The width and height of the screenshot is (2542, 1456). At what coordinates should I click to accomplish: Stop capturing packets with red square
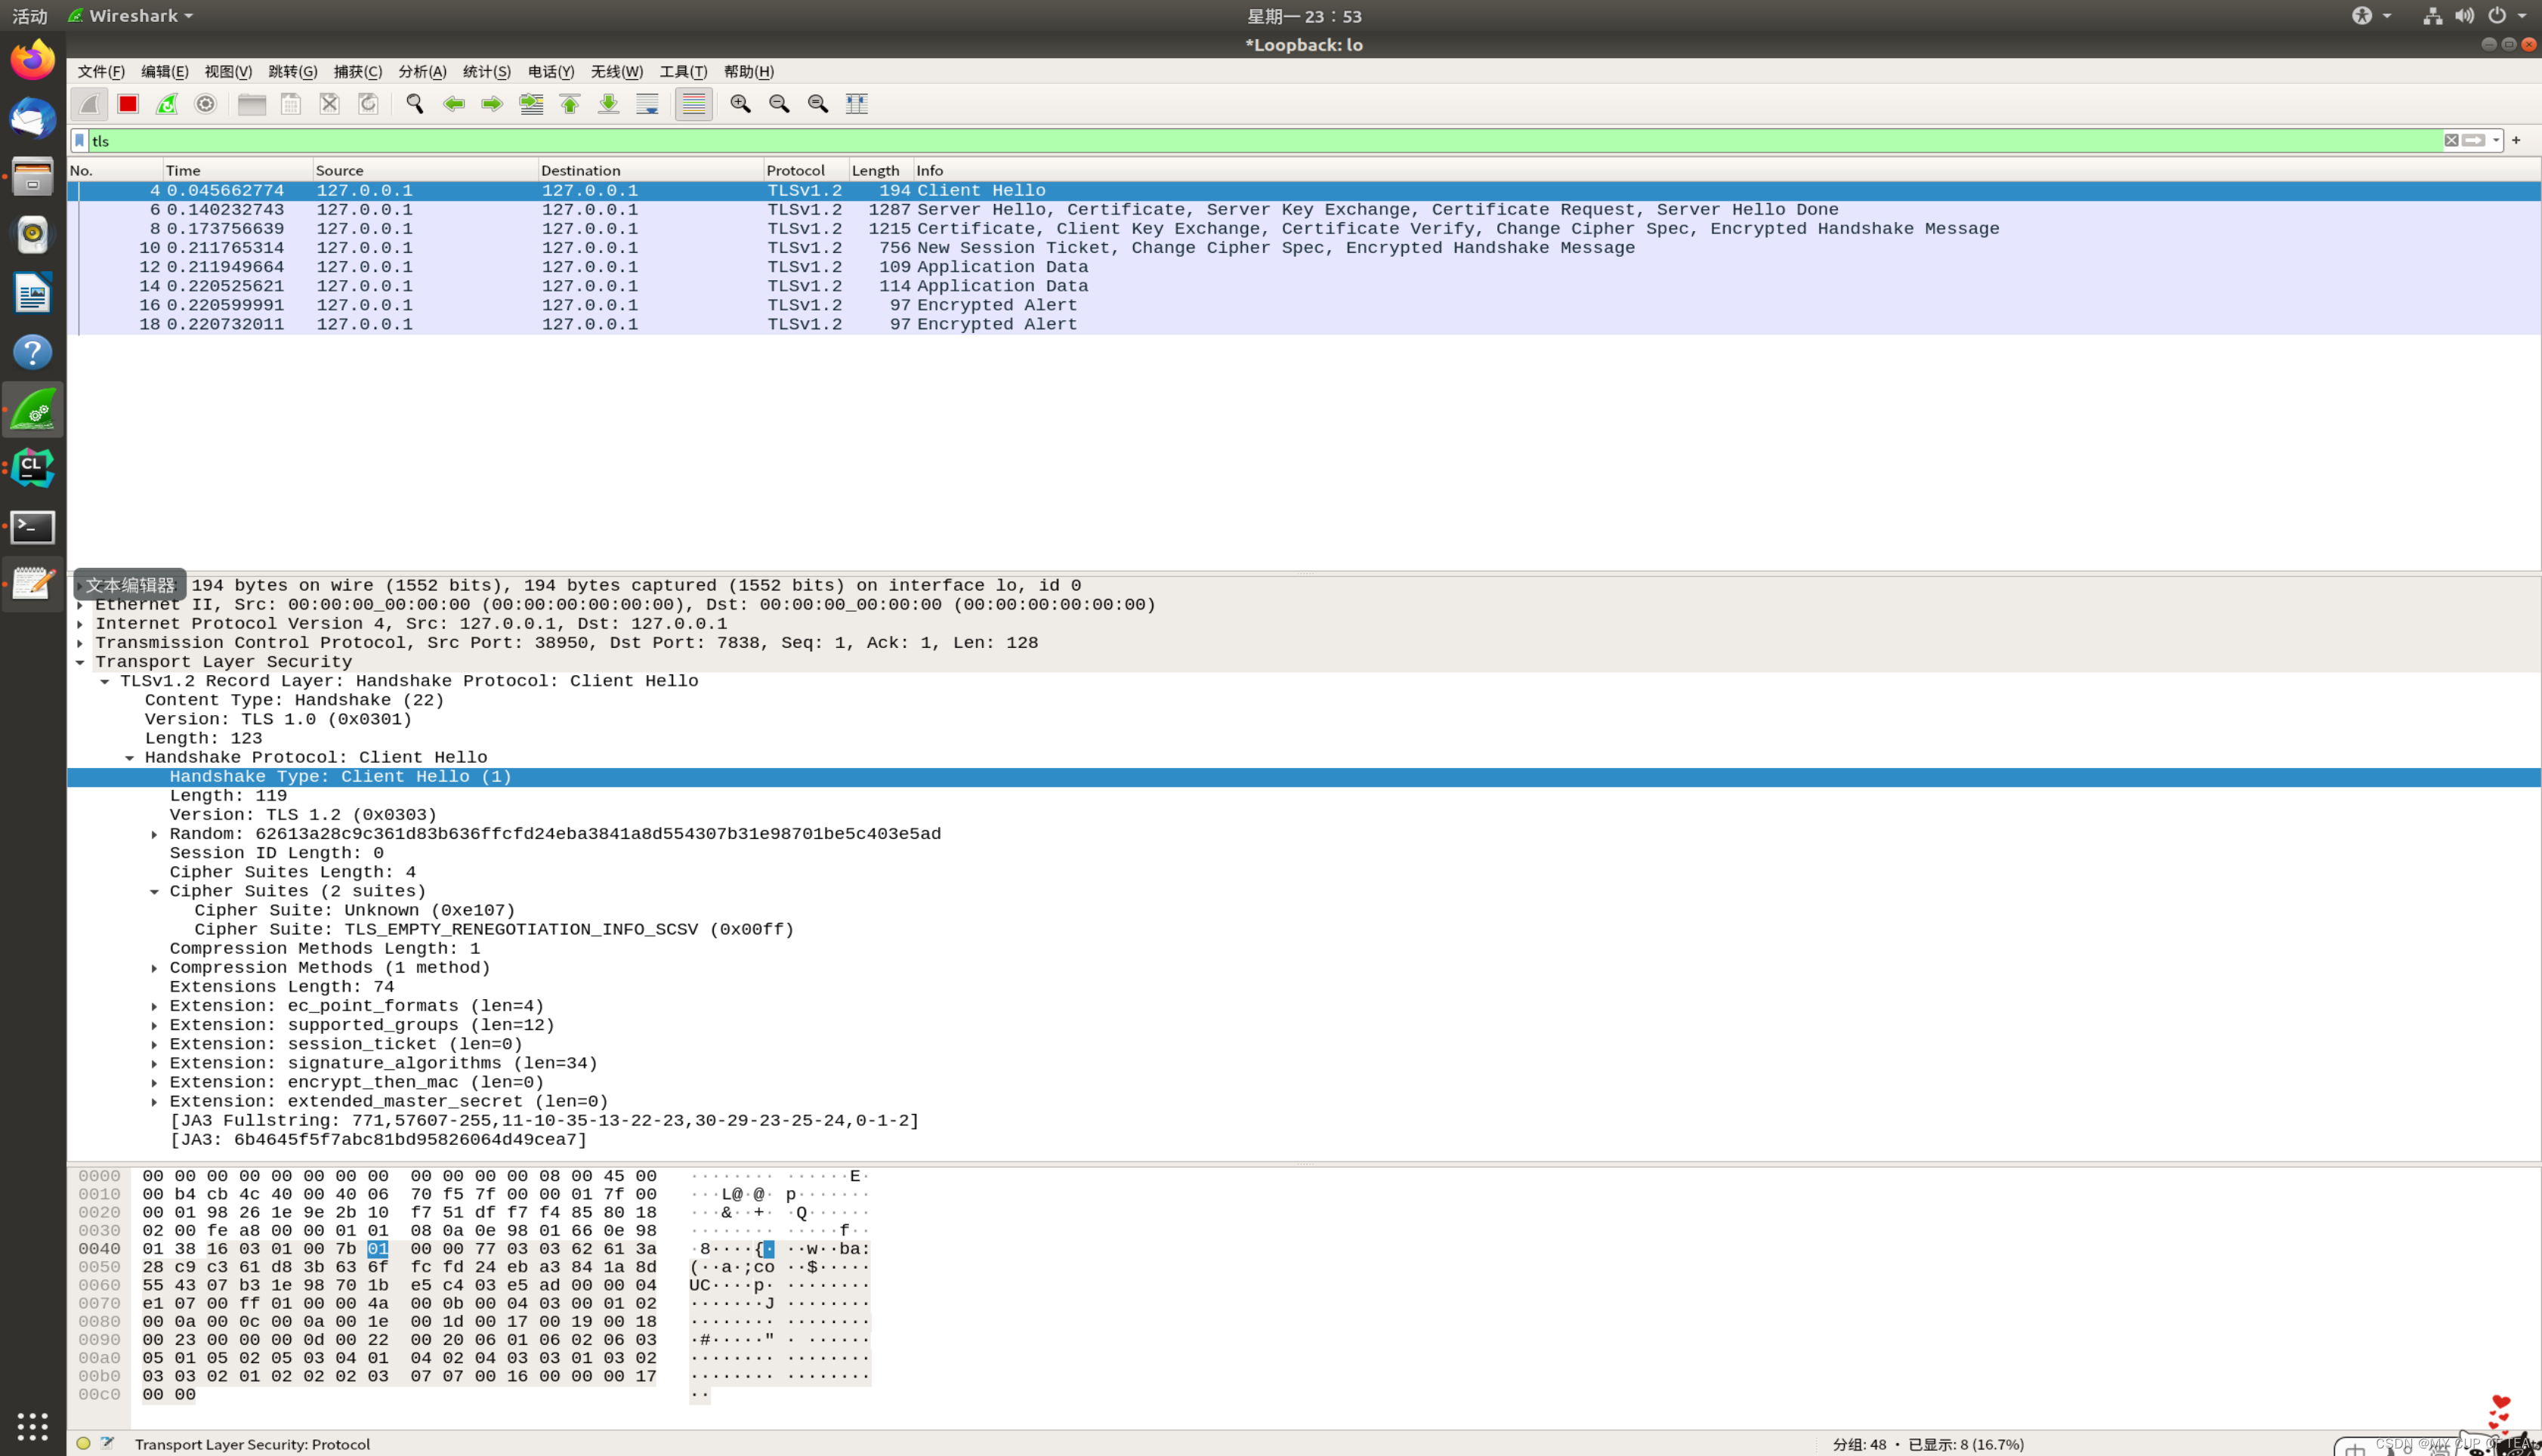coord(127,104)
